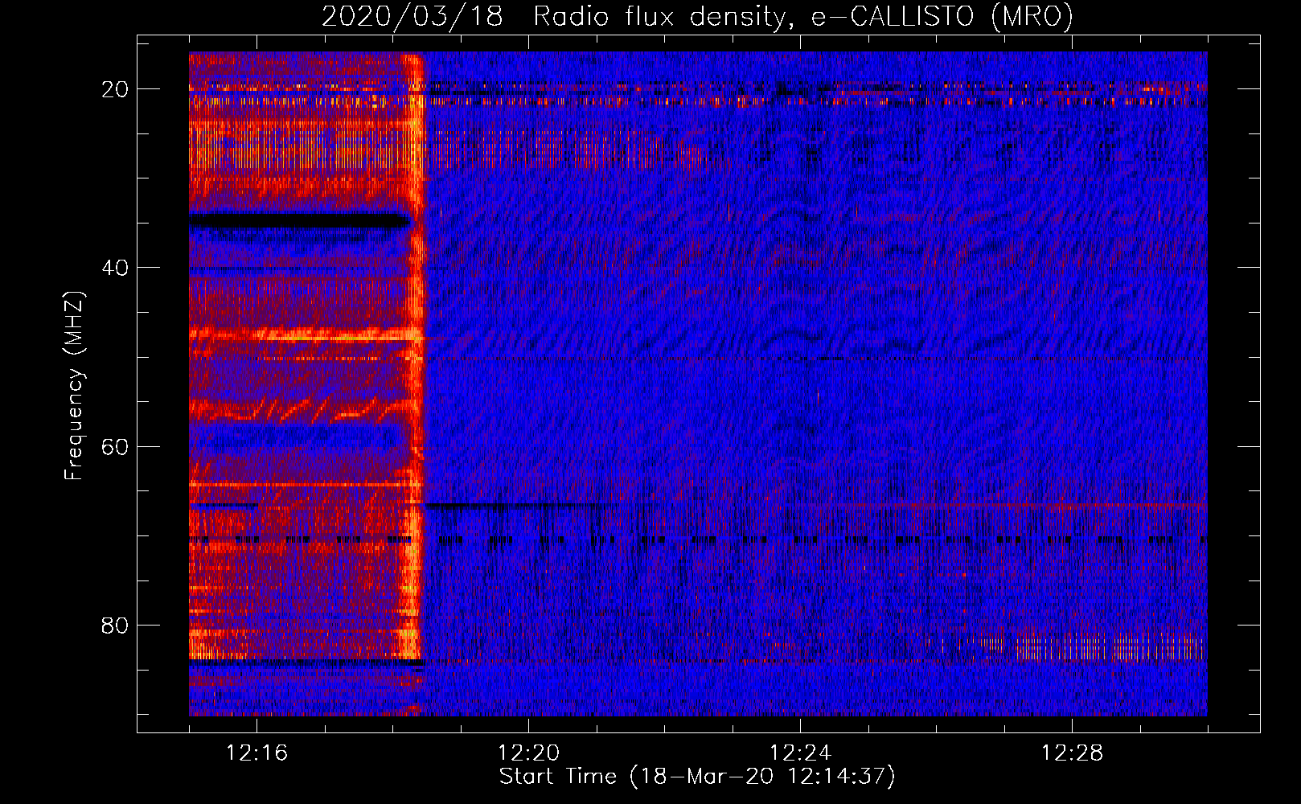Click the 'Start Time (18-Mar-20 12:14:37)' label

697,777
